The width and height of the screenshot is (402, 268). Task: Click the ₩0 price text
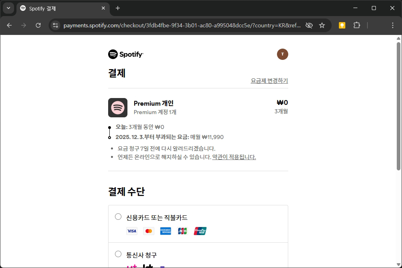tap(282, 103)
